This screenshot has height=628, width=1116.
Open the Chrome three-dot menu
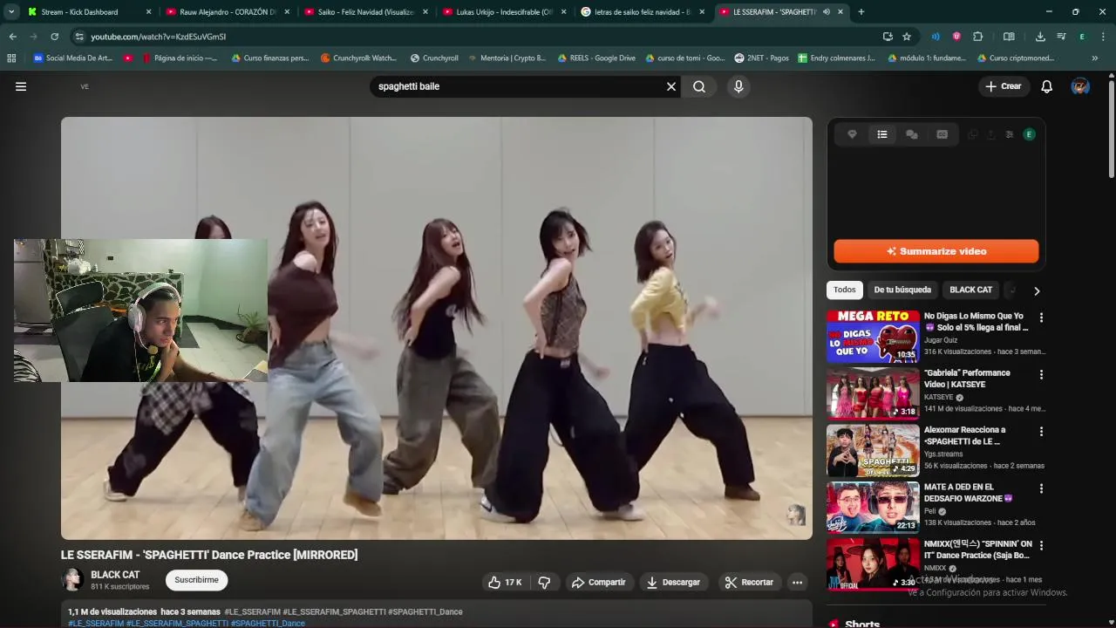pyautogui.click(x=1104, y=37)
